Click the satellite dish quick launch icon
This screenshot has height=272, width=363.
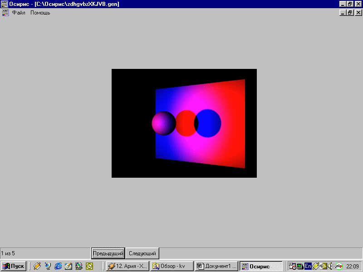pos(48,266)
